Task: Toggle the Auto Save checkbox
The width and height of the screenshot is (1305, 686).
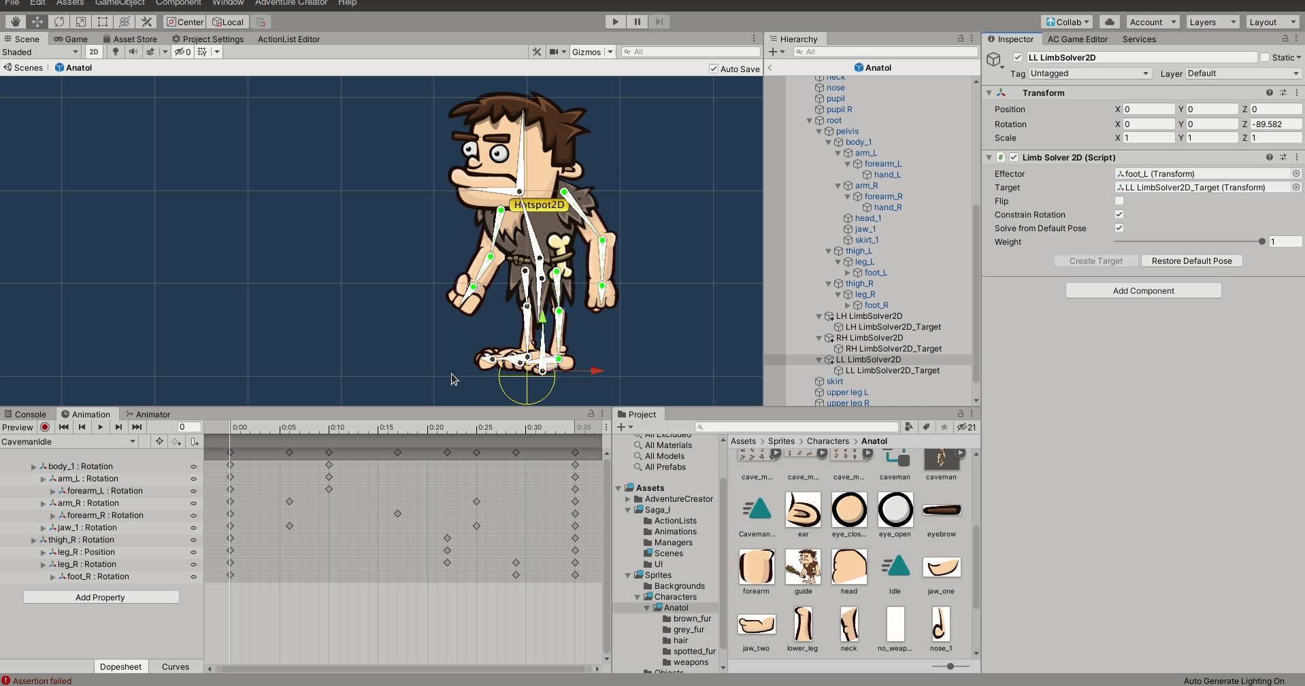Action: click(714, 69)
